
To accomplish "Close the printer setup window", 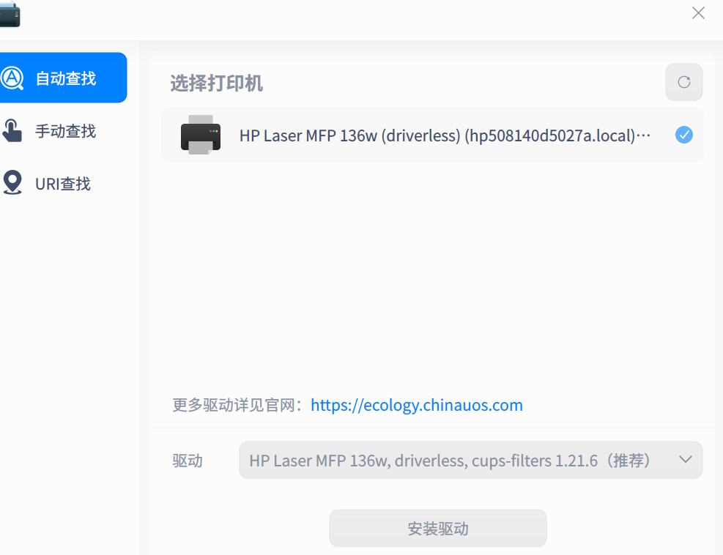I will coord(699,13).
